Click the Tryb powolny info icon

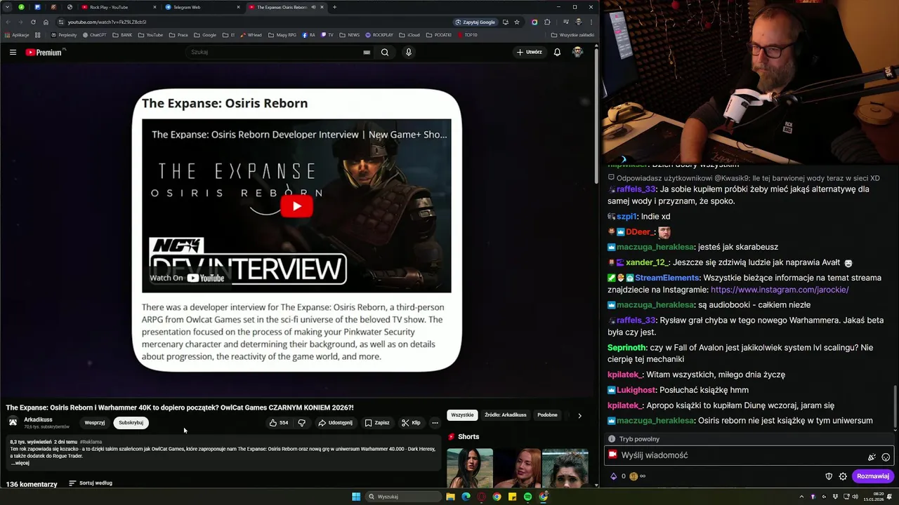(x=612, y=439)
